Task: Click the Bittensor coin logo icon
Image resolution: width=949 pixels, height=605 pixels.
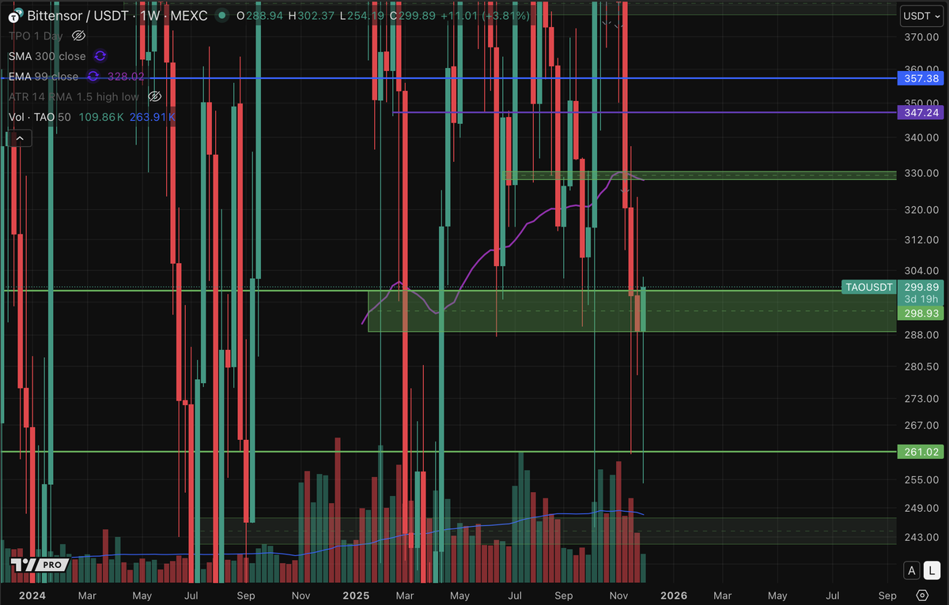Action: point(16,15)
